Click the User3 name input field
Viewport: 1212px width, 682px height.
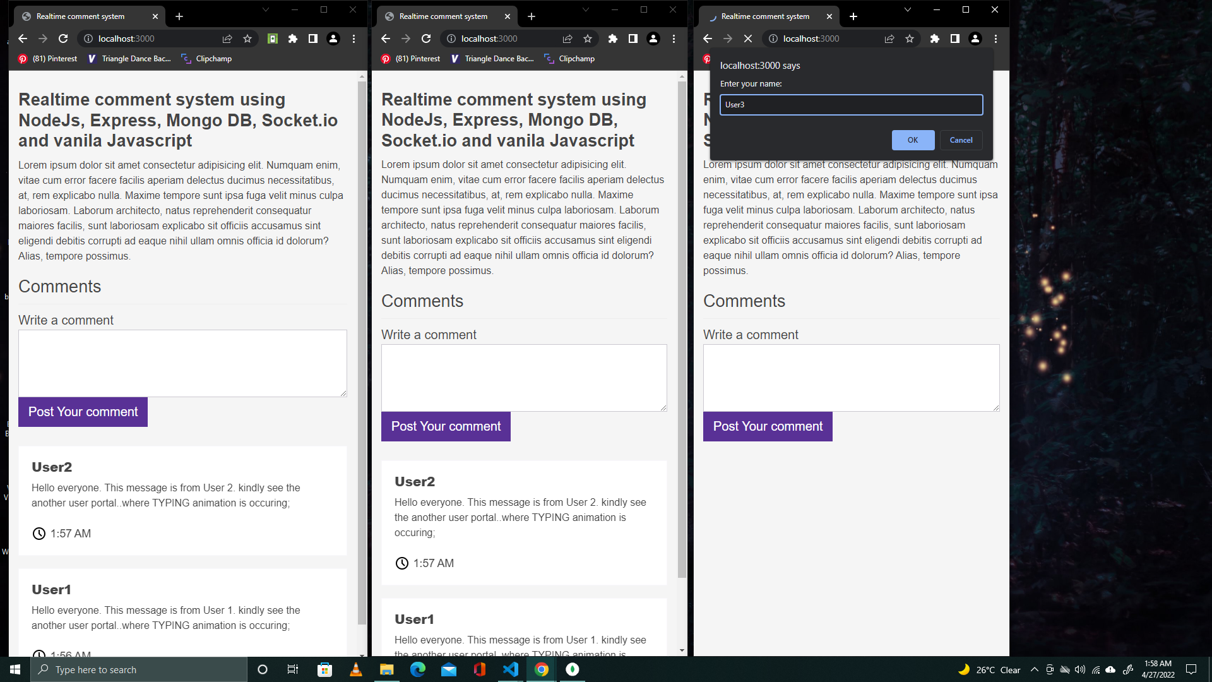[851, 105]
